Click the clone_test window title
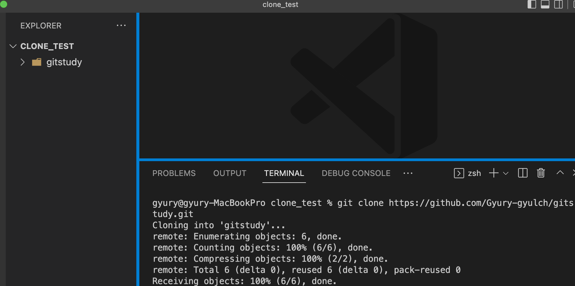 (x=280, y=5)
